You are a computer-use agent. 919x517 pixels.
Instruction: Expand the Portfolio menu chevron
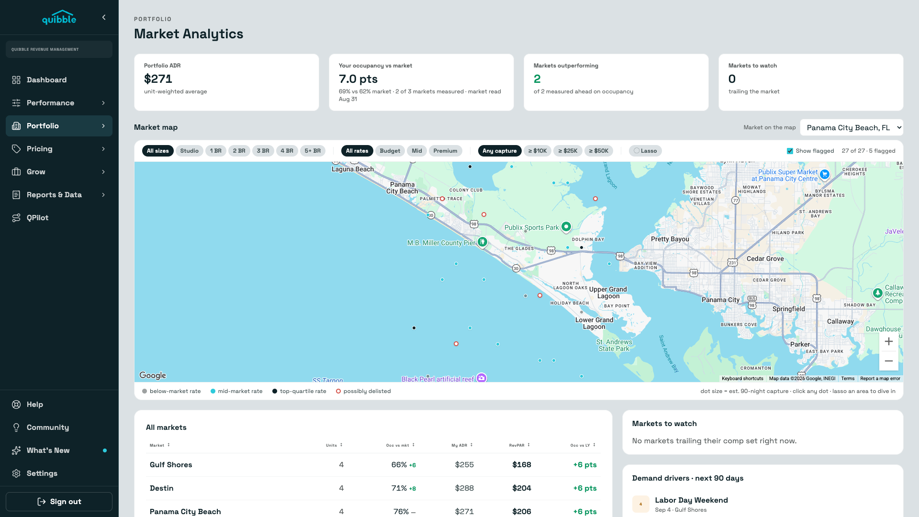click(x=103, y=126)
